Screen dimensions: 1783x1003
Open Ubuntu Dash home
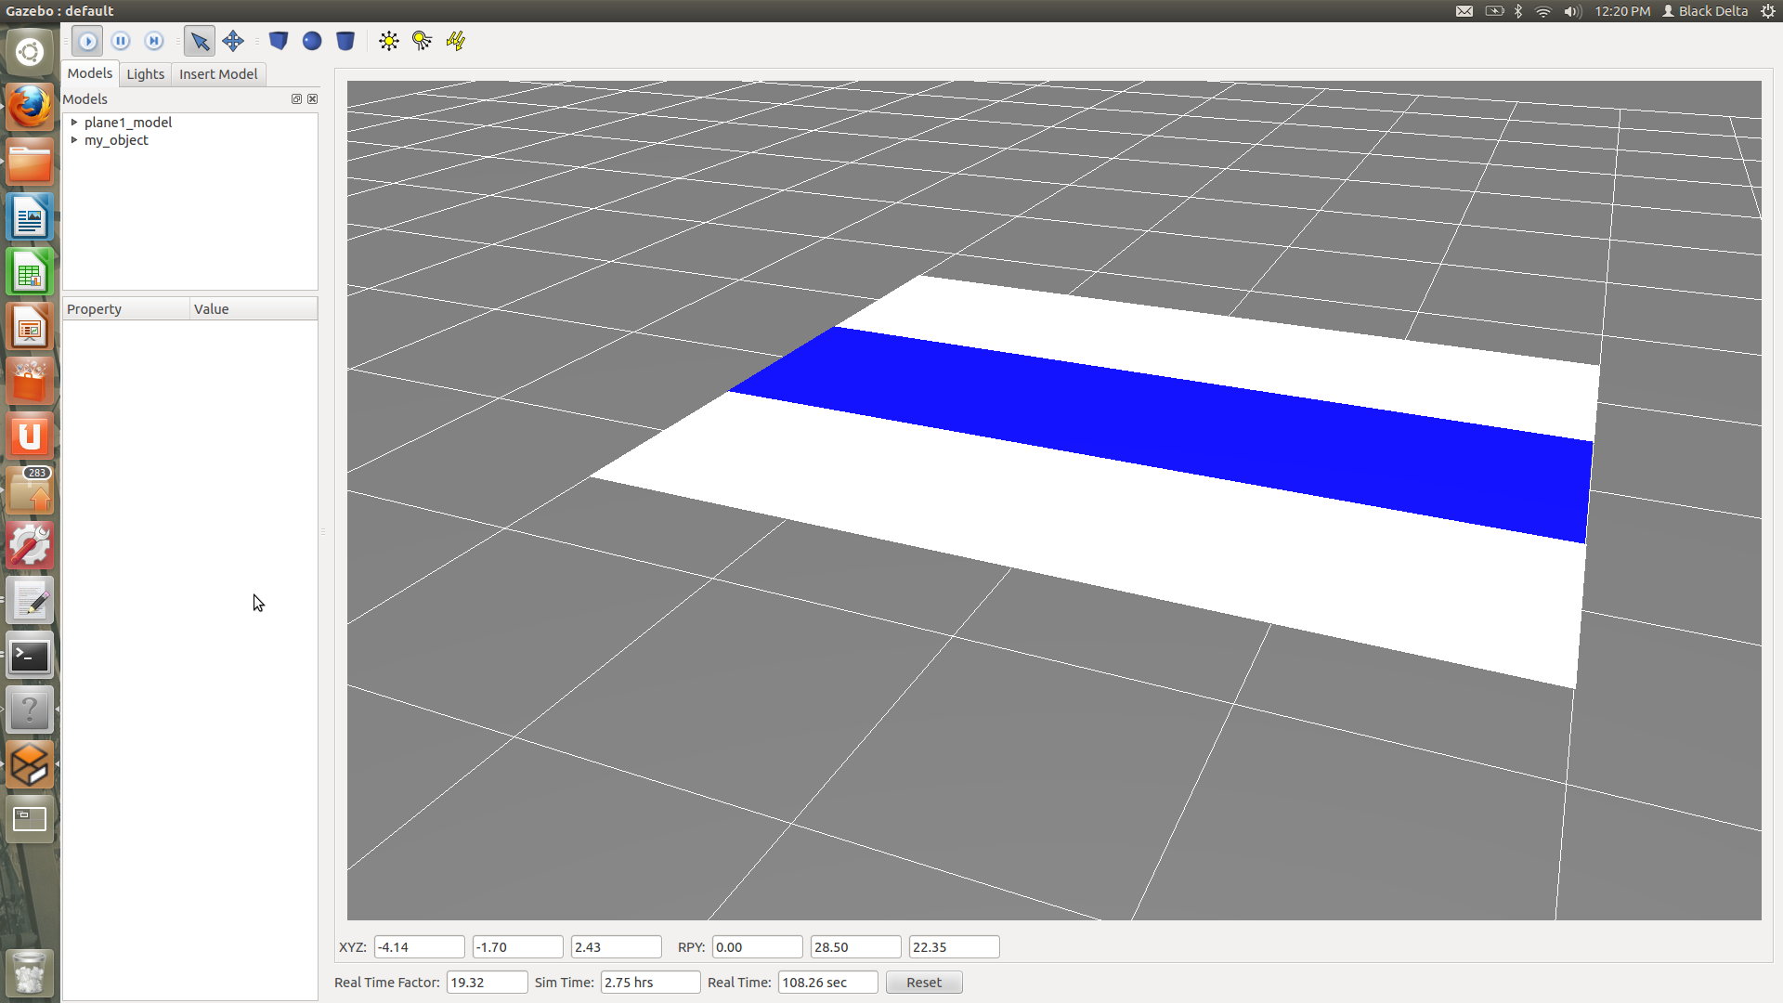30,52
